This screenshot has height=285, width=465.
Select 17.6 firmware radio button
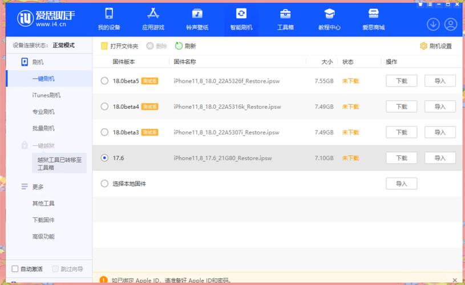click(x=104, y=158)
